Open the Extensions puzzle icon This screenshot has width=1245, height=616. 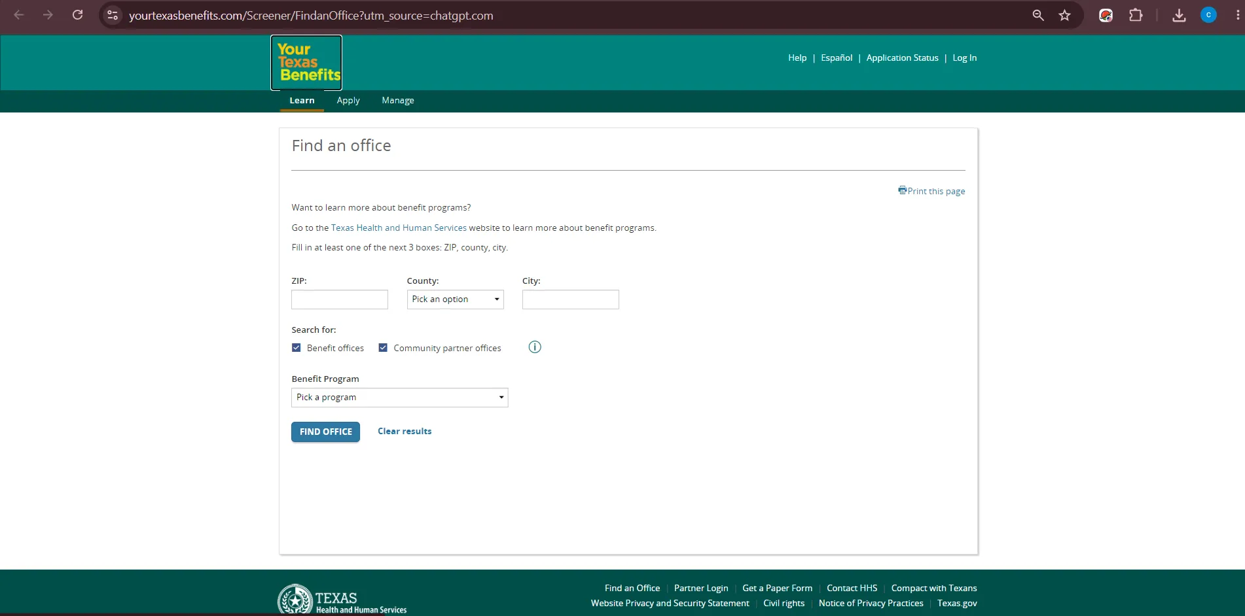[x=1136, y=15]
